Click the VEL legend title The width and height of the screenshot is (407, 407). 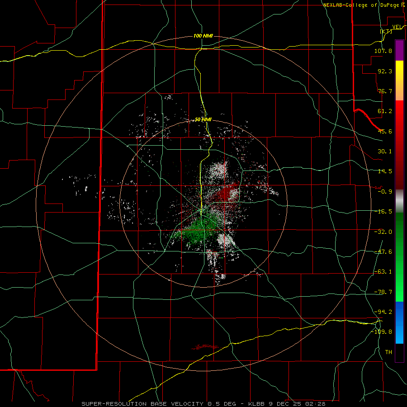(x=397, y=27)
